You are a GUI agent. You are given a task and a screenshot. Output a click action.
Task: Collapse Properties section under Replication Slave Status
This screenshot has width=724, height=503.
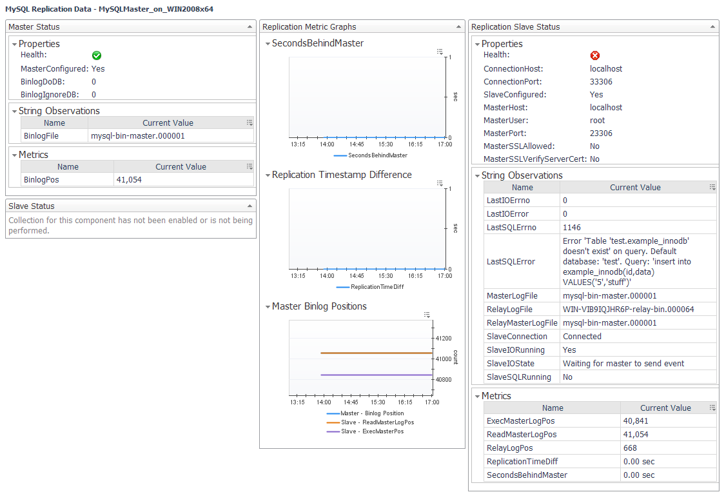point(478,44)
